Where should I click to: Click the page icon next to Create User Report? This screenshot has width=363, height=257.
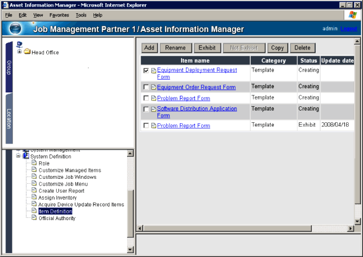pyautogui.click(x=34, y=190)
